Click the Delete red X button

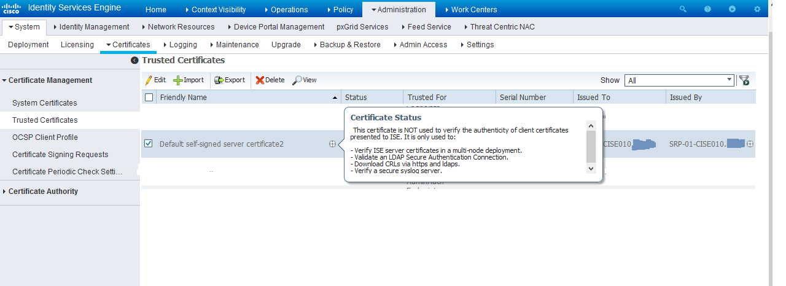click(270, 80)
